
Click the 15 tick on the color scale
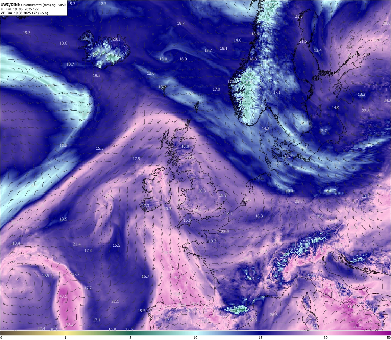[261, 338]
